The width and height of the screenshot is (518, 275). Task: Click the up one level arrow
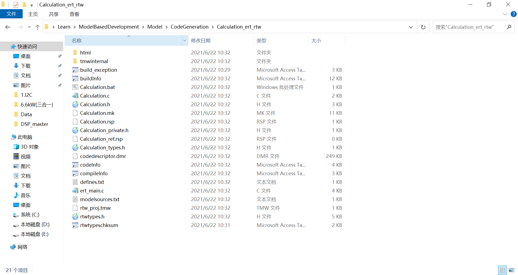pos(38,27)
